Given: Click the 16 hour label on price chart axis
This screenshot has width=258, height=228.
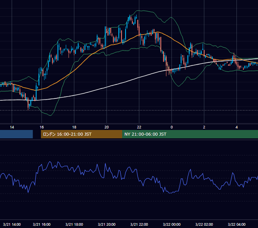Looking at the screenshot, I should [42, 127].
